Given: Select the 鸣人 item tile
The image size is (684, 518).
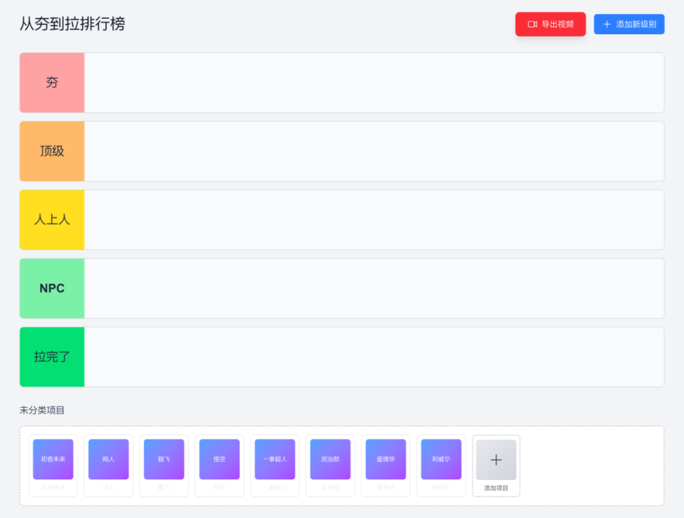Looking at the screenshot, I should [108, 458].
